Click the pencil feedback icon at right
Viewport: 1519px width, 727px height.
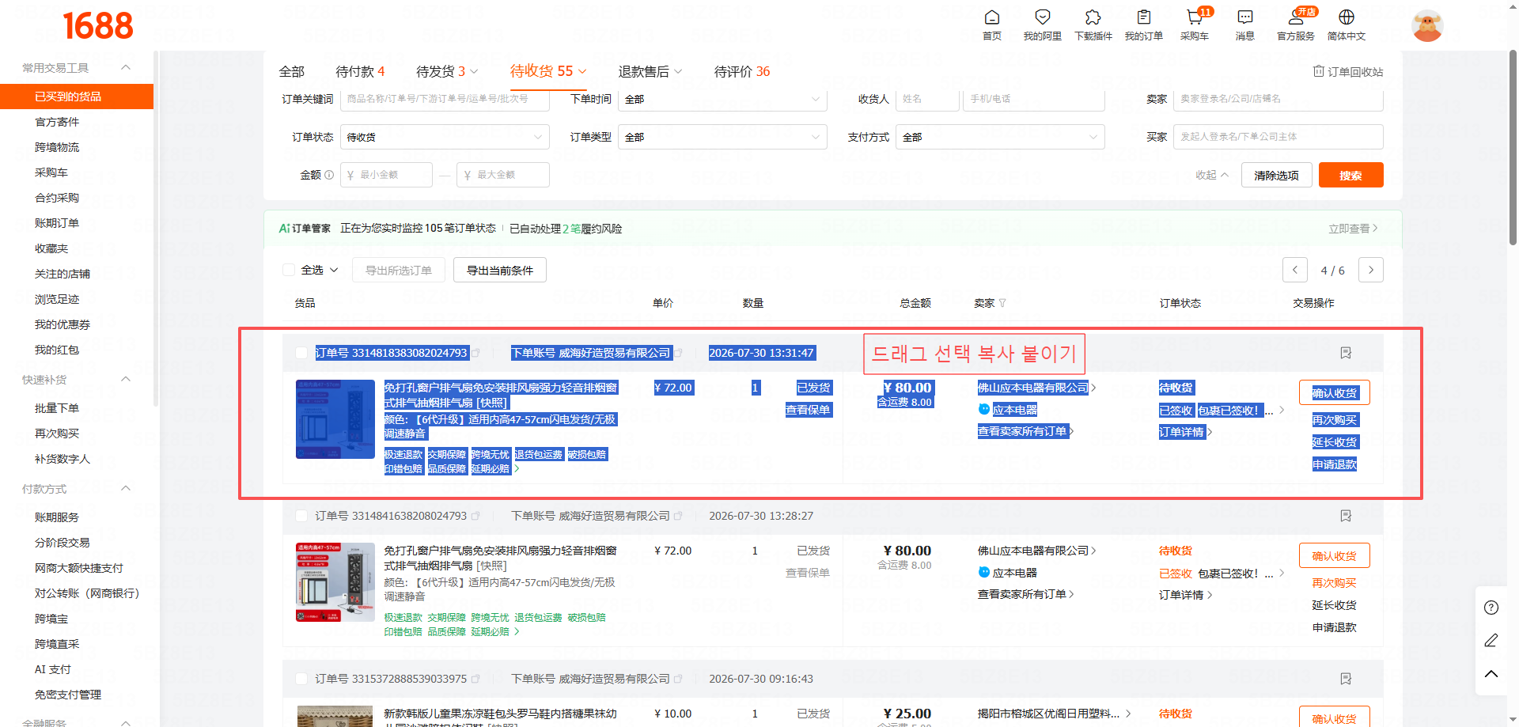click(x=1491, y=641)
